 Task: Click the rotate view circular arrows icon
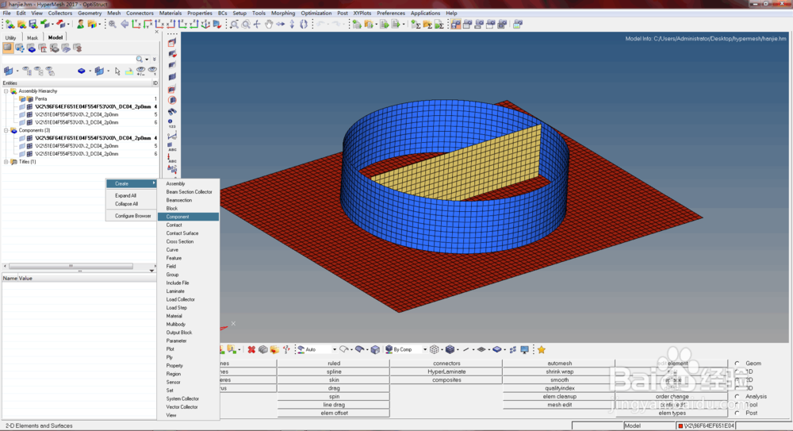(x=304, y=24)
